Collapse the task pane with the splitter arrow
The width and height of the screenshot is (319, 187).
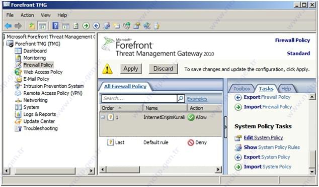pos(225,127)
